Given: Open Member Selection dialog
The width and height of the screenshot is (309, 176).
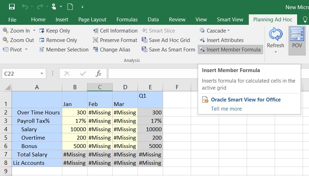Looking at the screenshot, I should pyautogui.click(x=63, y=50).
